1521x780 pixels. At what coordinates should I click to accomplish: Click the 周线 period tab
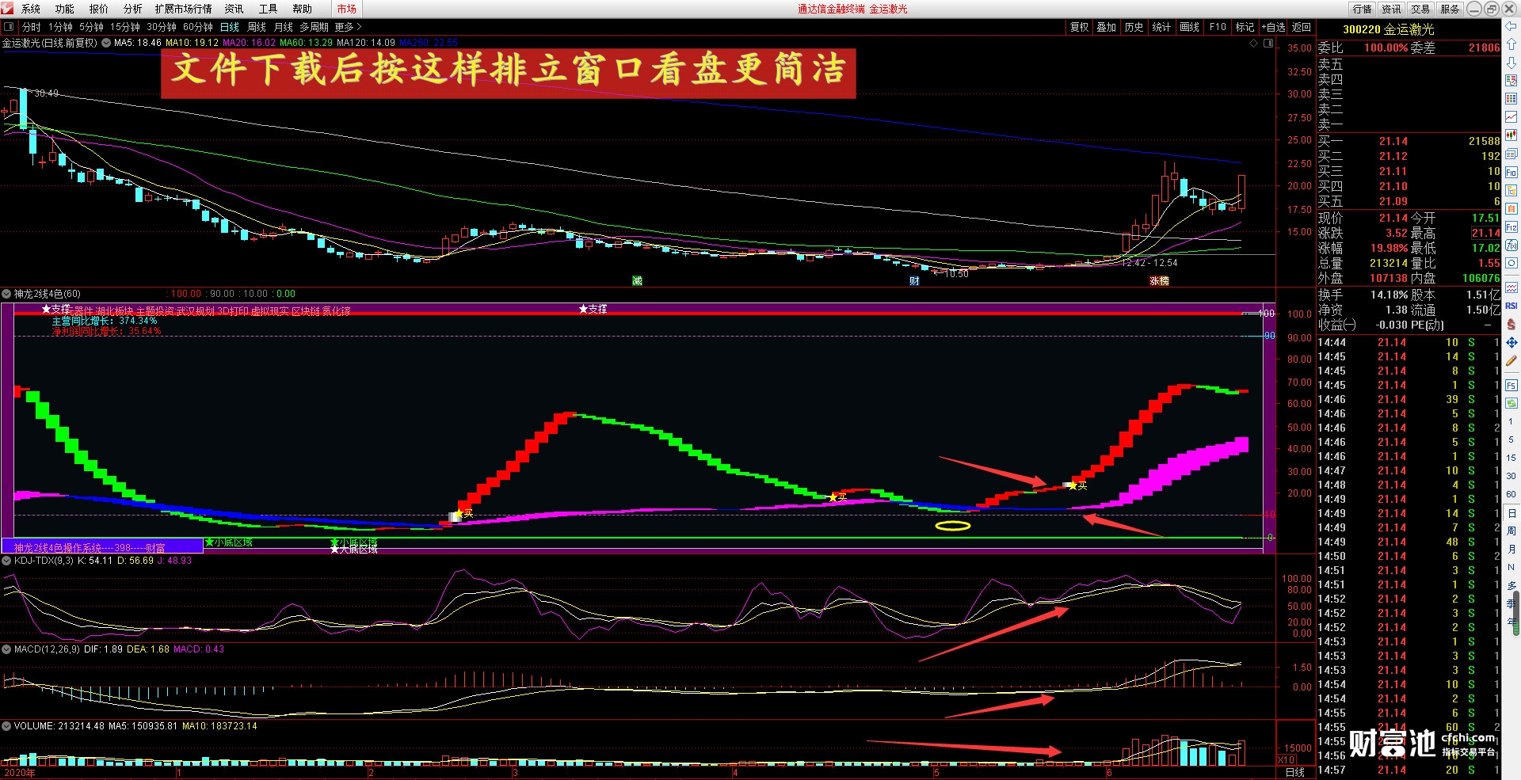[257, 27]
